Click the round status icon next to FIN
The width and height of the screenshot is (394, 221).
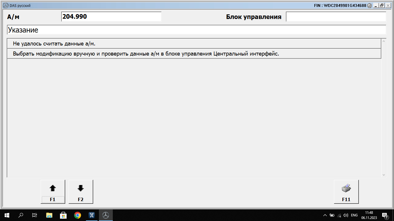click(369, 5)
